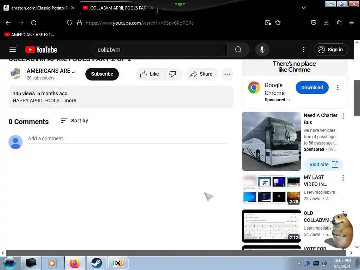This screenshot has height=270, width=360.
Task: Open charter bus ad thumbnail
Action: click(271, 141)
